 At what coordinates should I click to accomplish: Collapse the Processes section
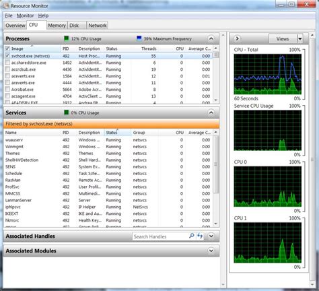click(211, 38)
